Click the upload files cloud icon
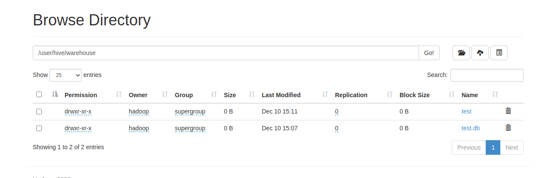552x178 pixels. 480,53
